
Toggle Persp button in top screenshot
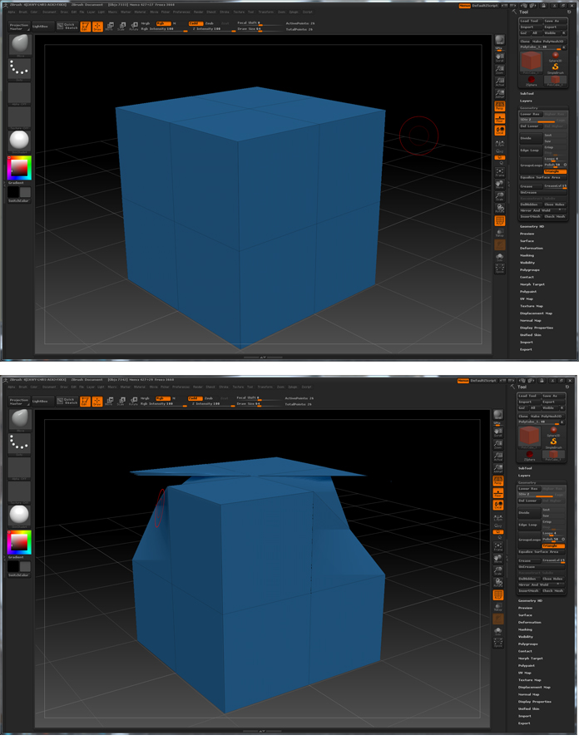[x=500, y=106]
